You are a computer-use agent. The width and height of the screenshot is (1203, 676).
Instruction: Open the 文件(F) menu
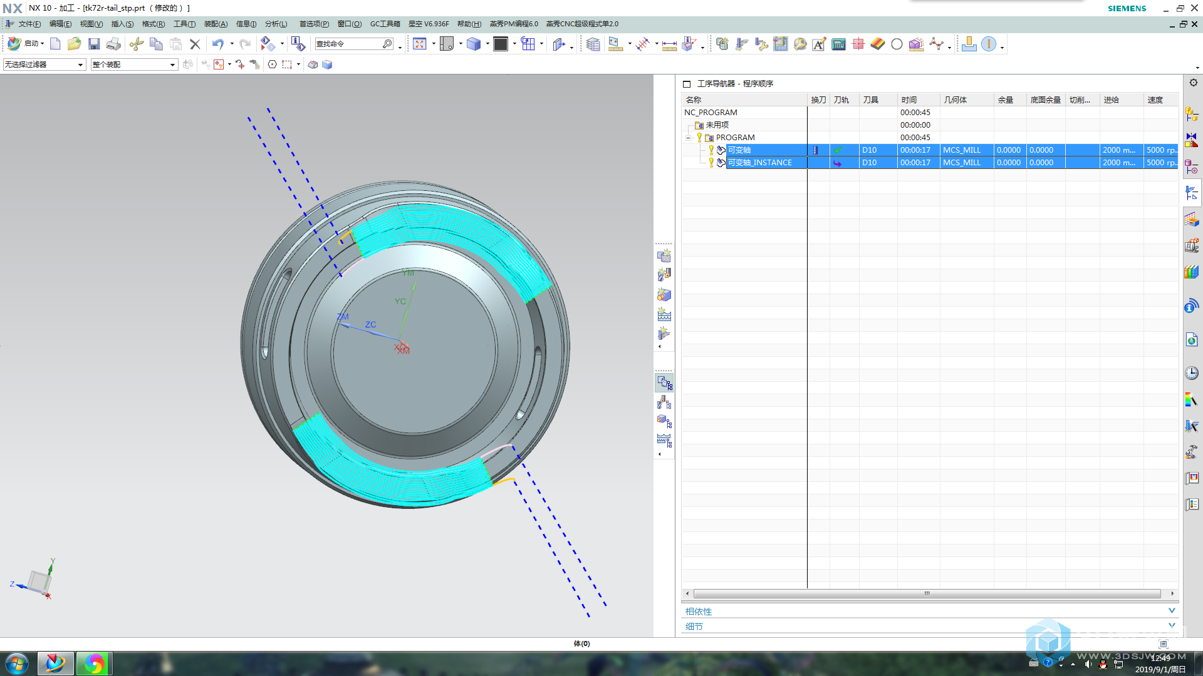[29, 24]
